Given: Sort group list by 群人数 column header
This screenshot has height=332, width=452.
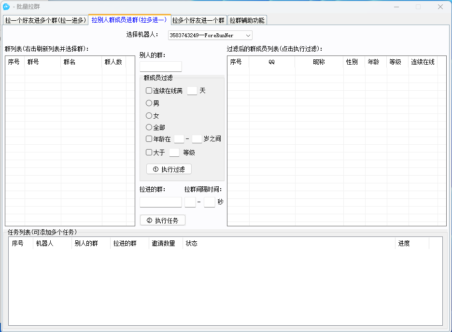Looking at the screenshot, I should (x=113, y=62).
